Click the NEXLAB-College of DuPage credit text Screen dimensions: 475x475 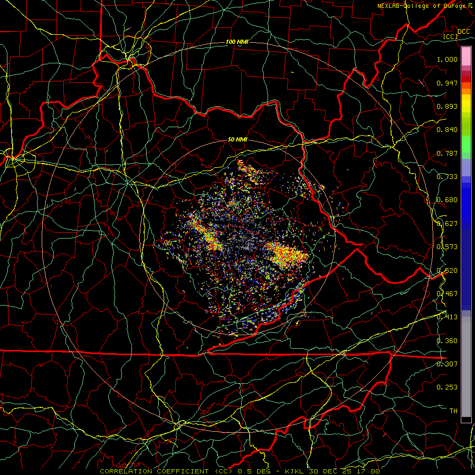(x=425, y=6)
